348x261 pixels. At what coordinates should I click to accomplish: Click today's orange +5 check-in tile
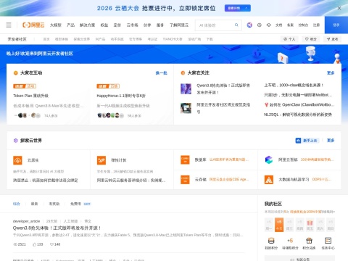point(279,225)
